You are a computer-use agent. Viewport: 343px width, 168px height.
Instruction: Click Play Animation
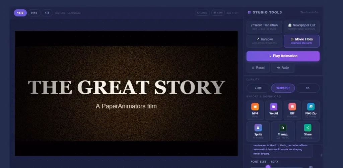283,56
